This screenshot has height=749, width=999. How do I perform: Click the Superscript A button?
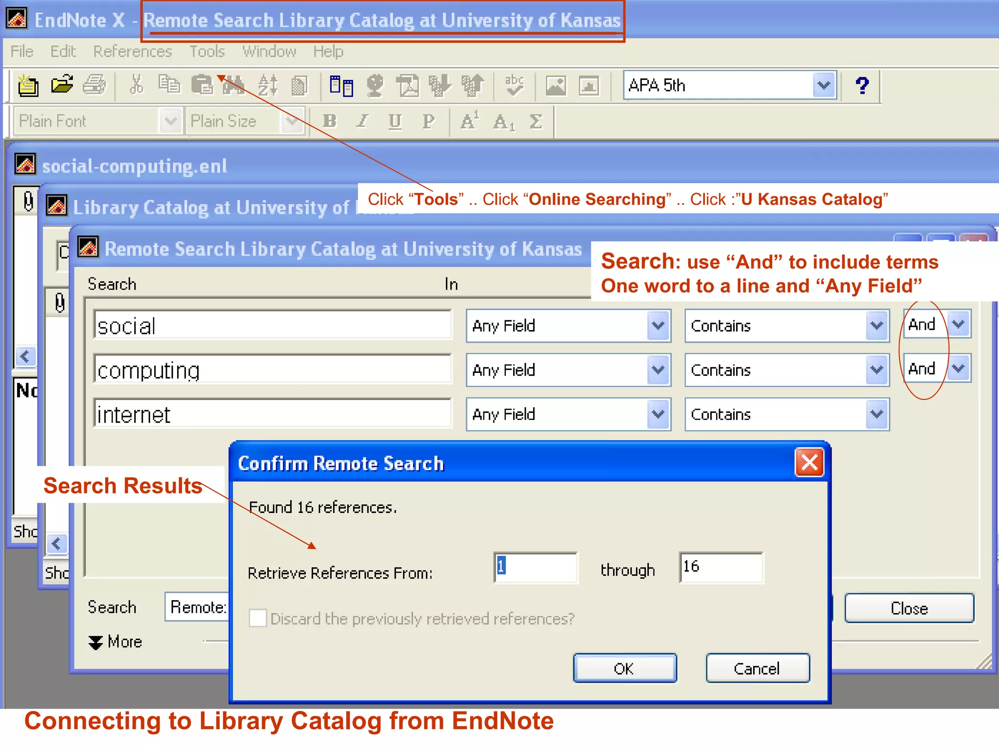pos(469,121)
